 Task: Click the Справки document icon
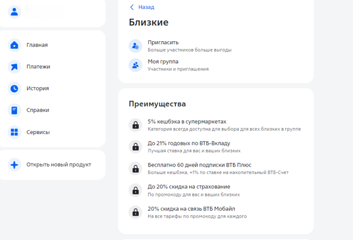click(15, 111)
